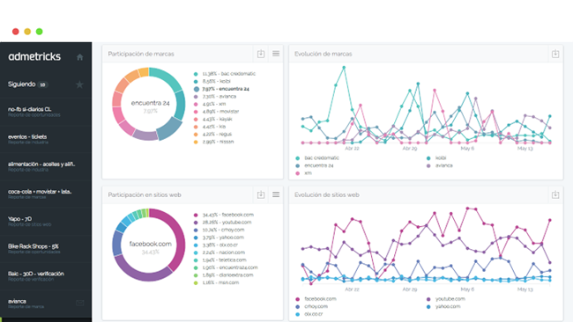Toggle youtube.com series in sites chart legend
The image size is (573, 322).
pos(445,298)
